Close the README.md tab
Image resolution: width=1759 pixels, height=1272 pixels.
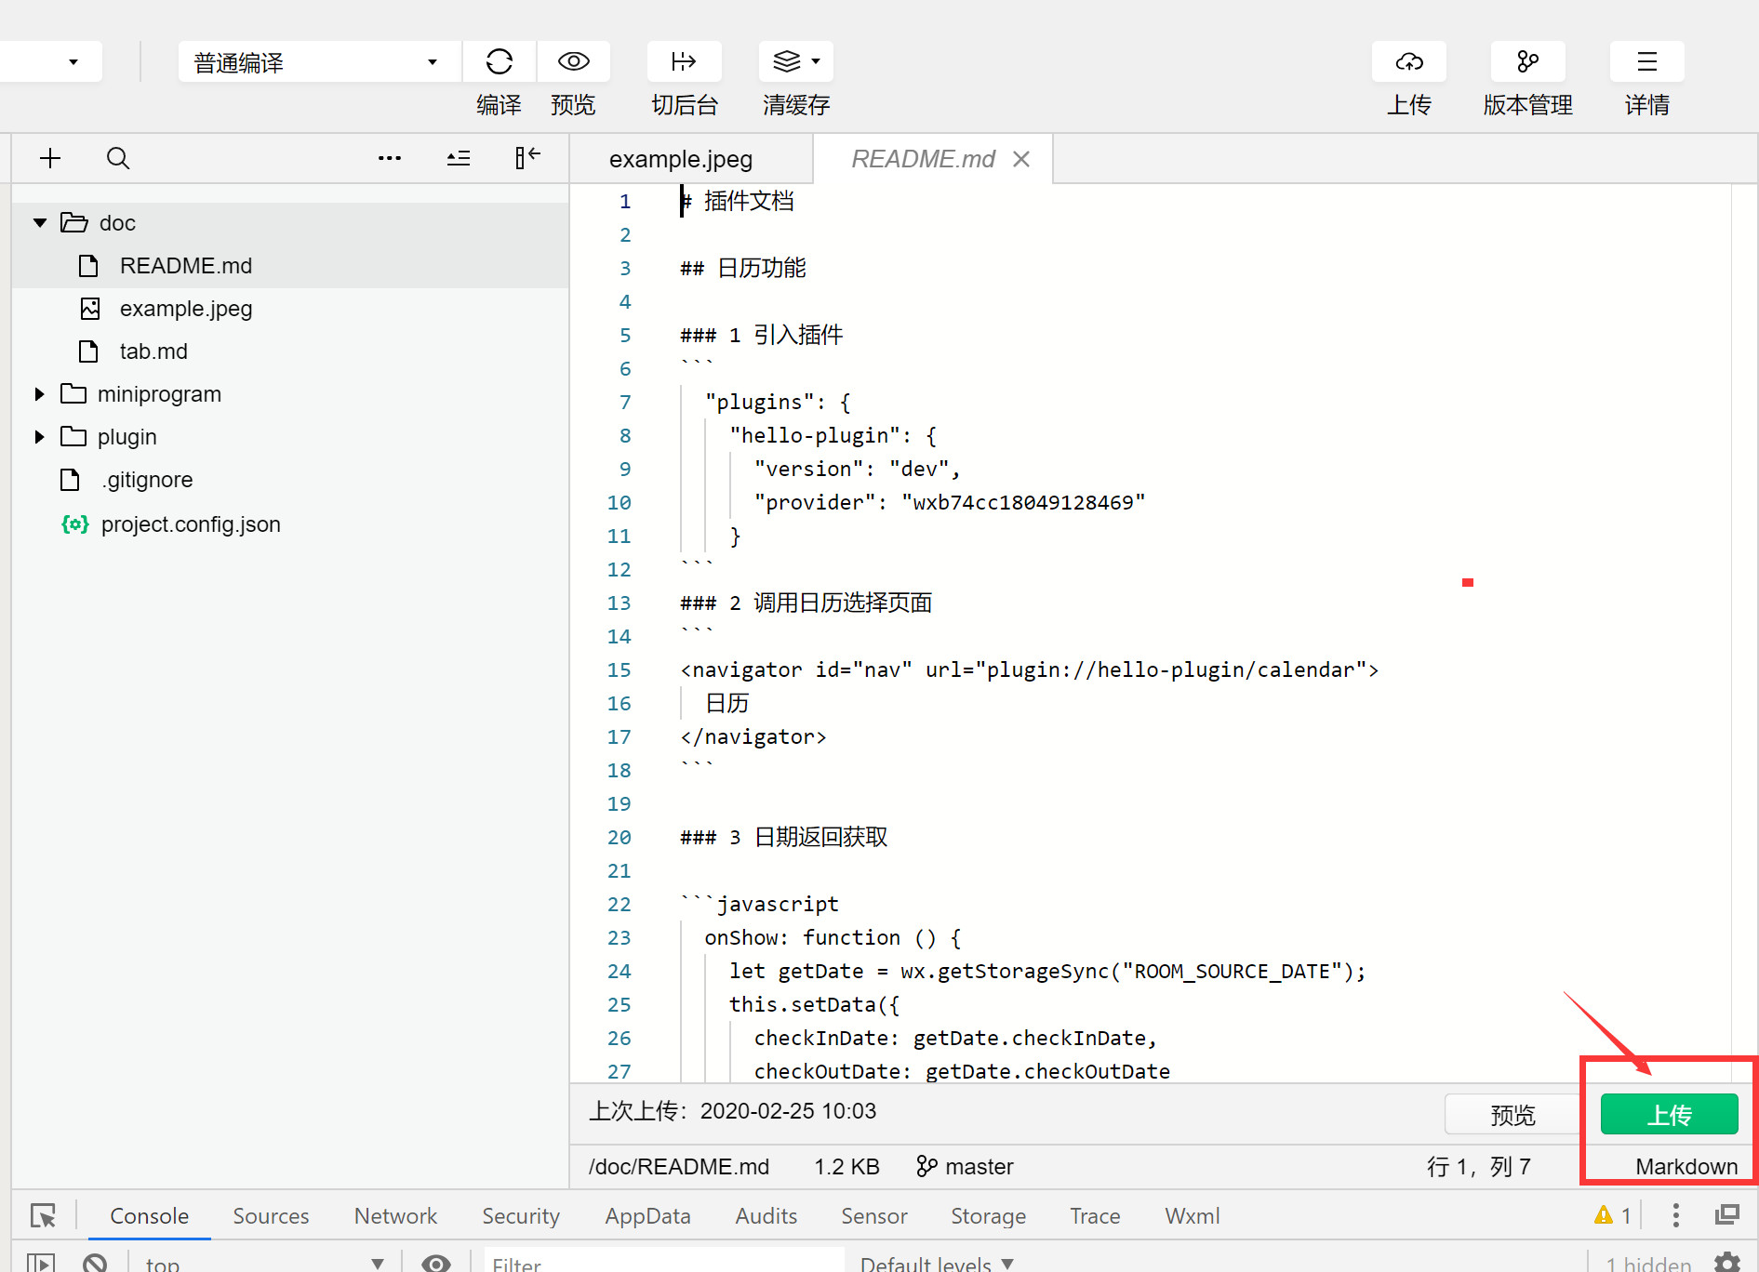[x=1021, y=159]
